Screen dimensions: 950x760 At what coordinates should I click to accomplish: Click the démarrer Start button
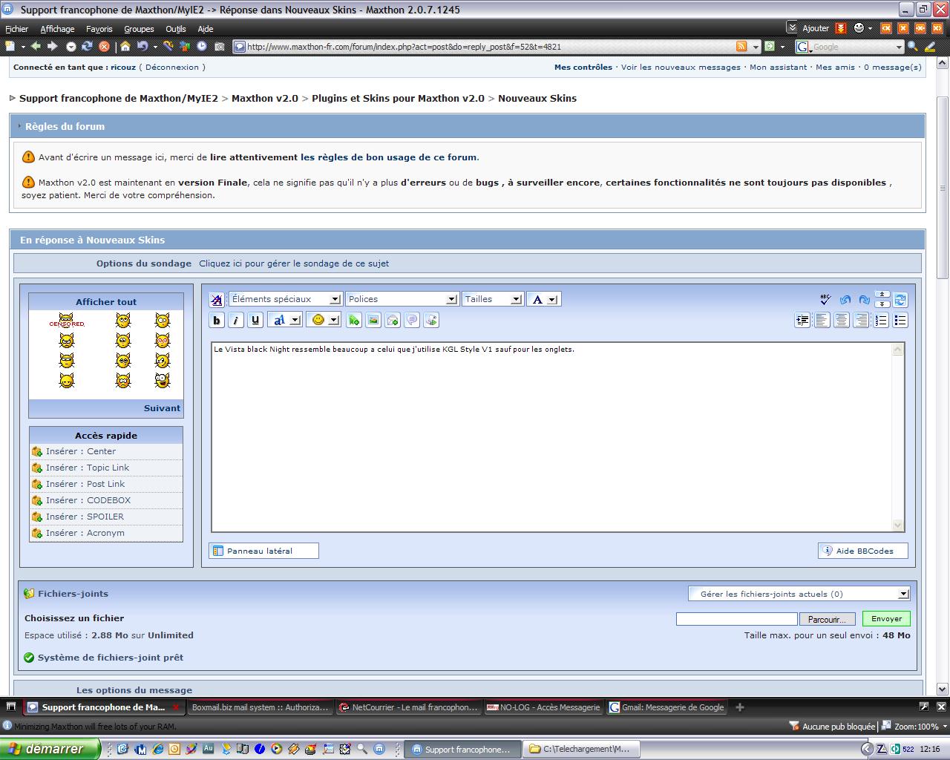pyautogui.click(x=50, y=749)
